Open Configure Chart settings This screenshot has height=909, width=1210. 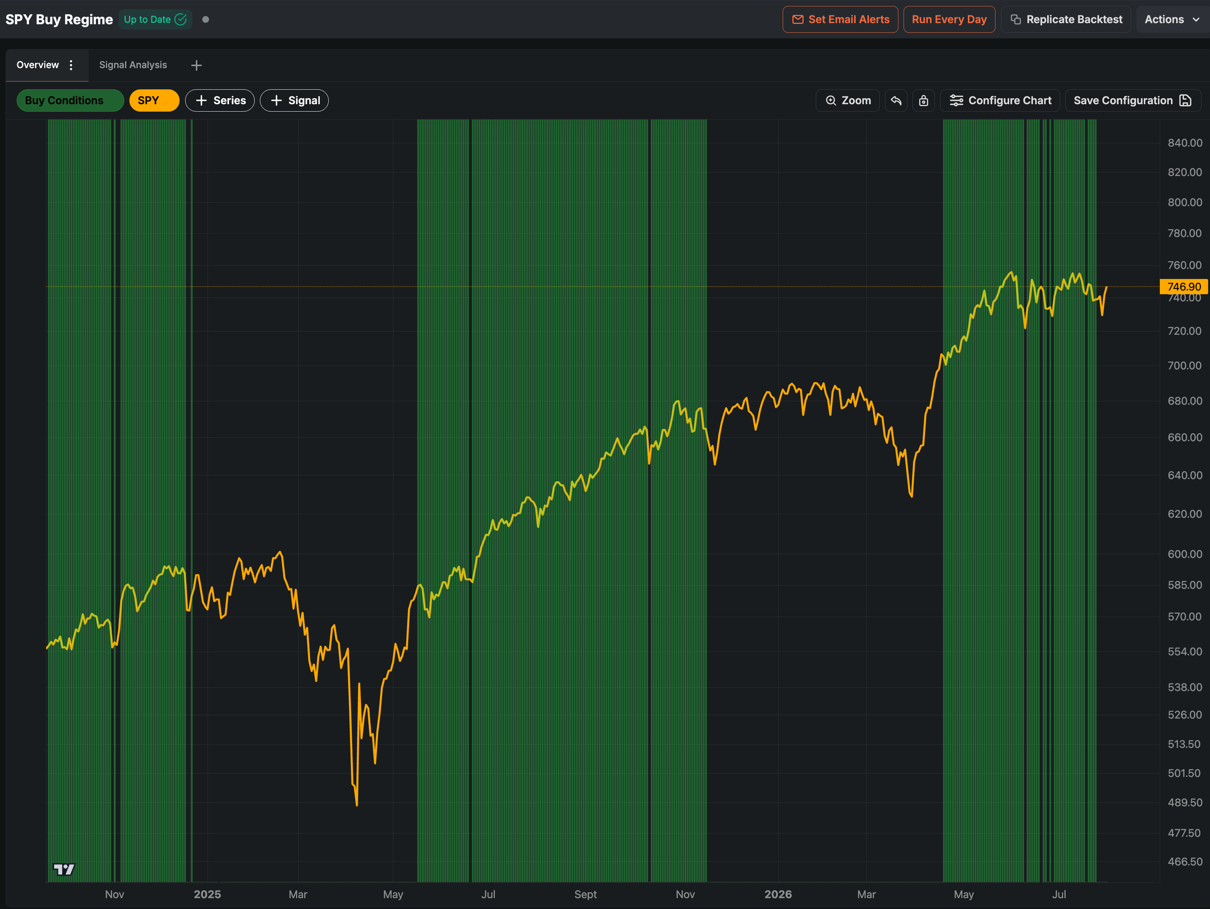1000,101
